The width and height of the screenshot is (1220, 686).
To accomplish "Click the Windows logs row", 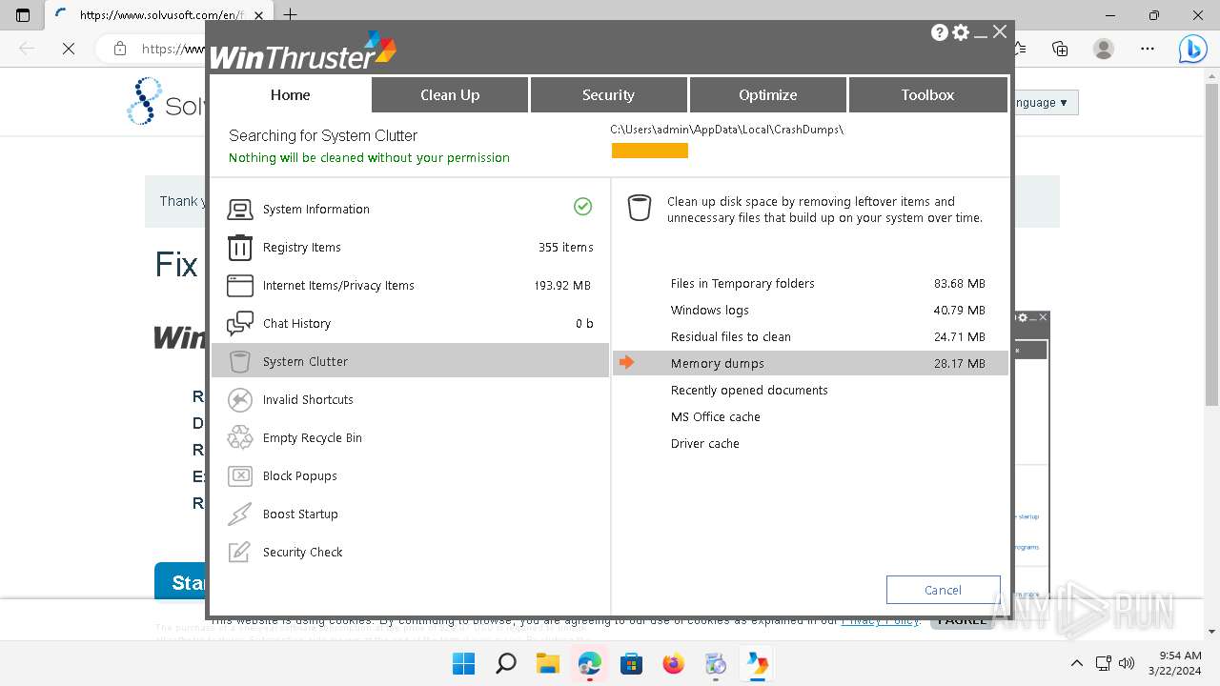I will click(810, 311).
